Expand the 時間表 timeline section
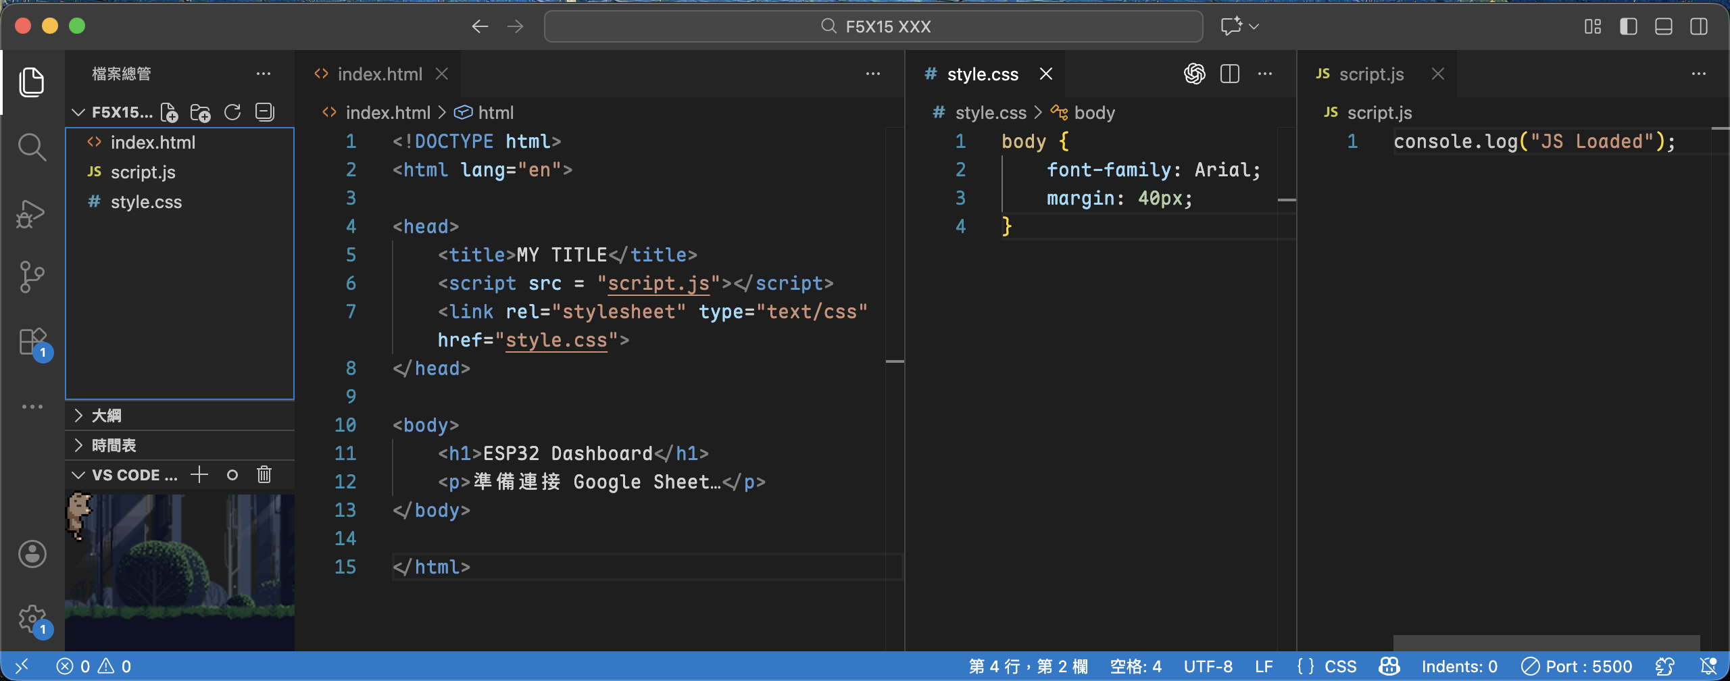The height and width of the screenshot is (681, 1730). [x=114, y=445]
